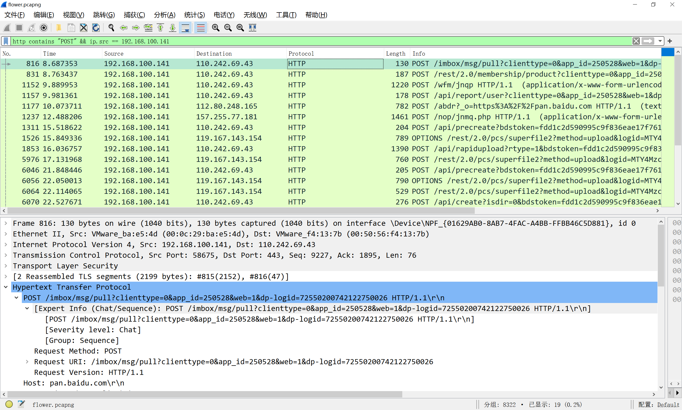This screenshot has height=410, width=682.
Task: Reset text to normal size
Action: pos(240,28)
